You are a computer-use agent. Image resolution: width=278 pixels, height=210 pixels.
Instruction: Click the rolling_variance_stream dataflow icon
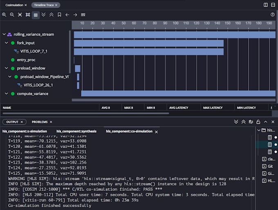pyautogui.click(x=9, y=34)
